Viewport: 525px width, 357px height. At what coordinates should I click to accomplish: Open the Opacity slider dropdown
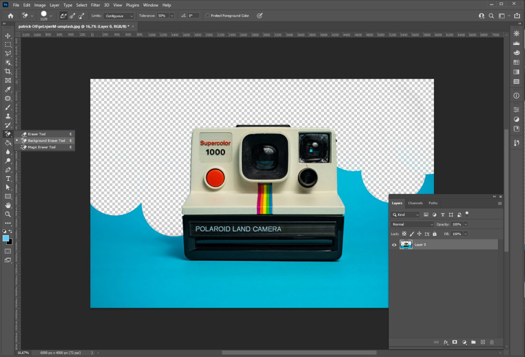click(x=465, y=224)
